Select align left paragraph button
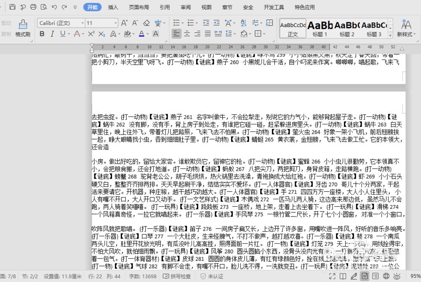 pyautogui.click(x=176, y=34)
